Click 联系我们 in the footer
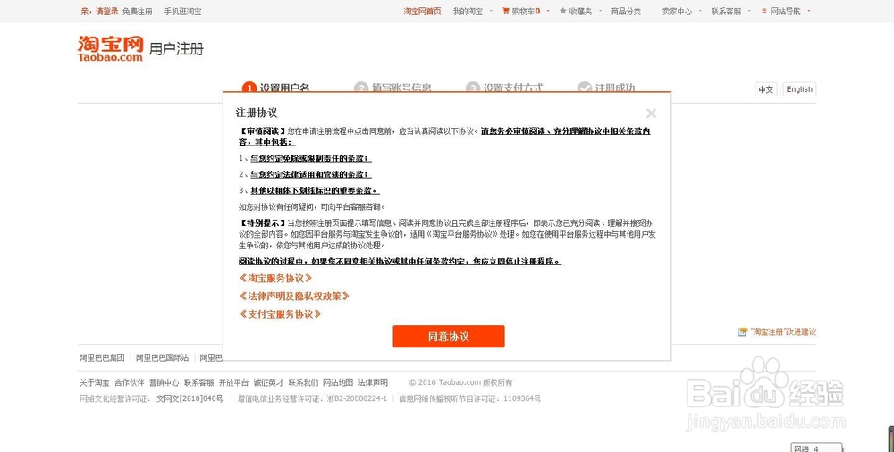894x452 pixels. (303, 382)
